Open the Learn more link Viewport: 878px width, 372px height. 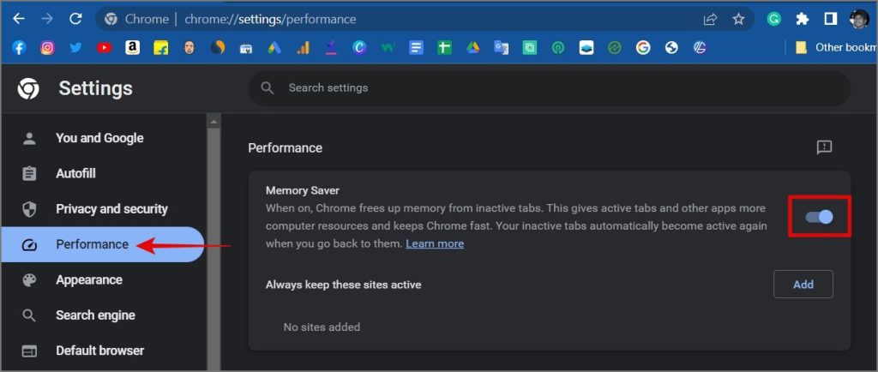point(435,243)
